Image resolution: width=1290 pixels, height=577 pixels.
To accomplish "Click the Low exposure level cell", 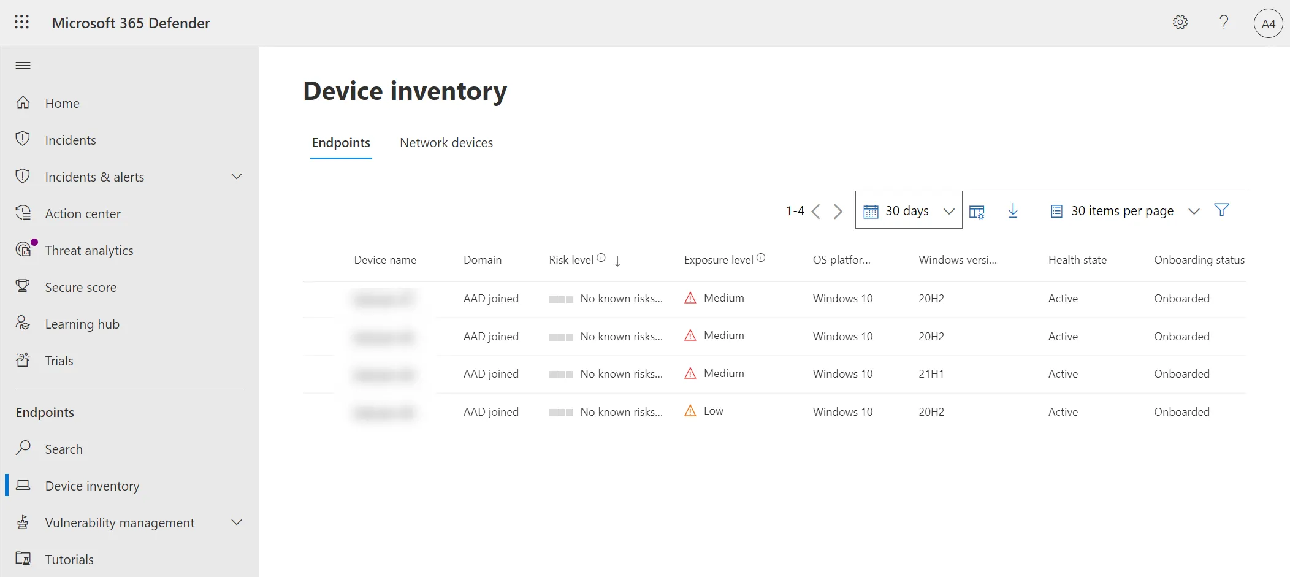I will coord(704,411).
